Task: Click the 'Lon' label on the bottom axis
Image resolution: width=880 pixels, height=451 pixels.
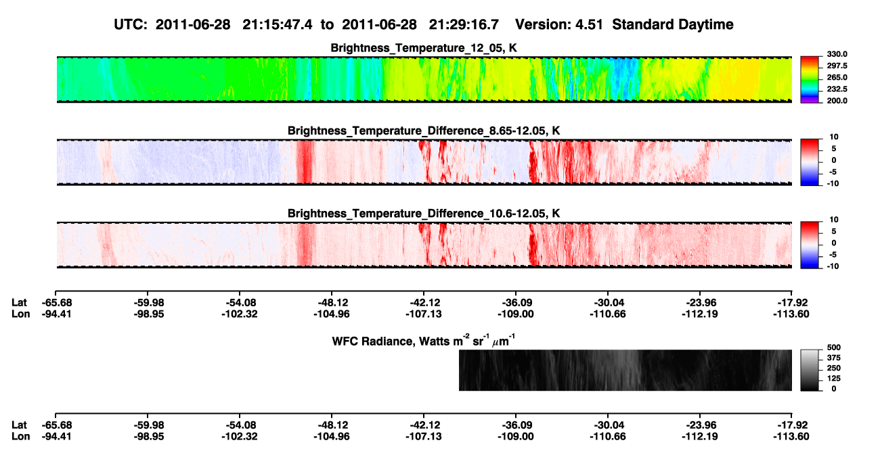Action: point(20,435)
